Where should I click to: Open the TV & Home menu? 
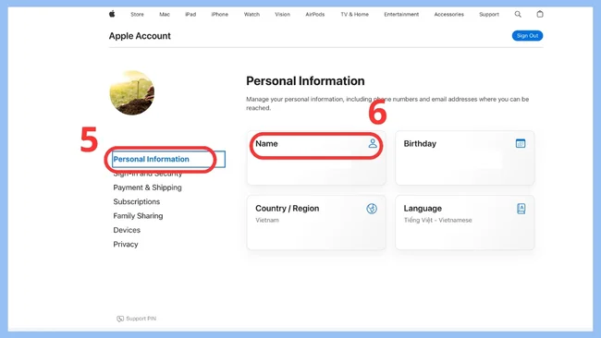point(354,14)
